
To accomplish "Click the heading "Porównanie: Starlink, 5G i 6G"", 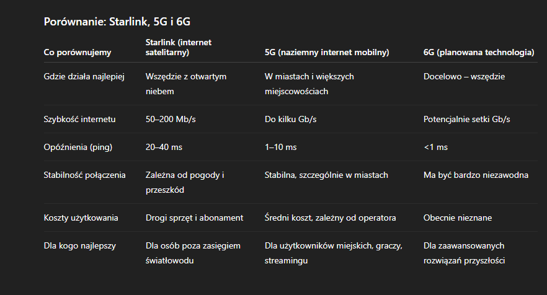I will coord(117,22).
